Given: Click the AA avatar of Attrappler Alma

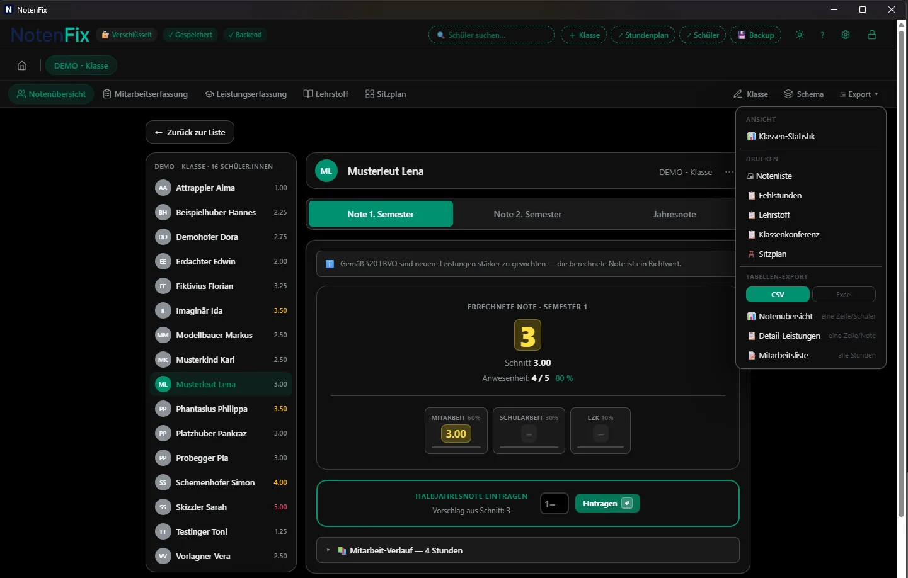Looking at the screenshot, I should (163, 188).
